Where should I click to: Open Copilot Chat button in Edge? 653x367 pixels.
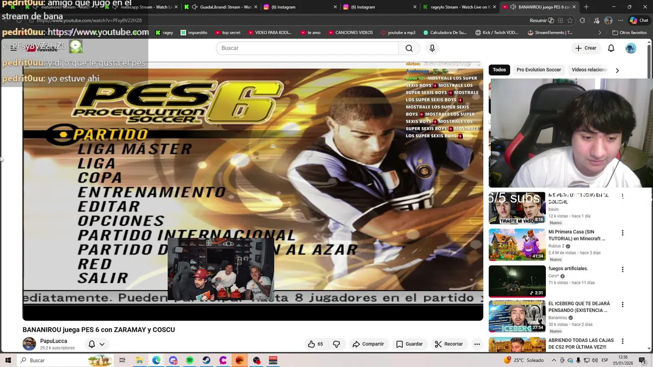638,20
